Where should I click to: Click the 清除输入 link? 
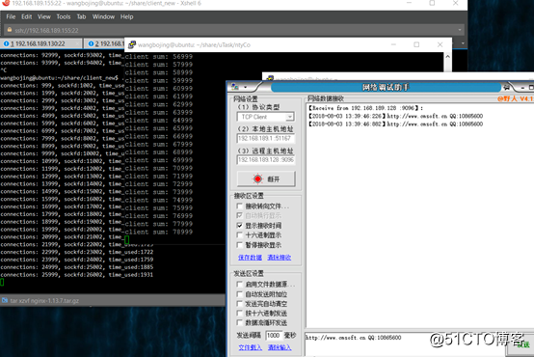pyautogui.click(x=280, y=347)
